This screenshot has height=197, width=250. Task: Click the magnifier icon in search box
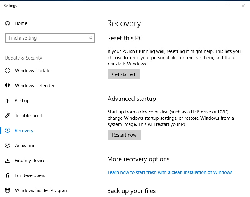(90, 38)
